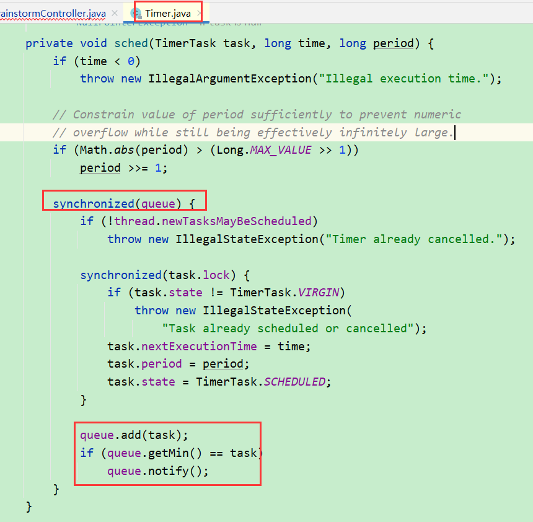
Task: Select the TimerTask parameter type
Action: coord(185,43)
